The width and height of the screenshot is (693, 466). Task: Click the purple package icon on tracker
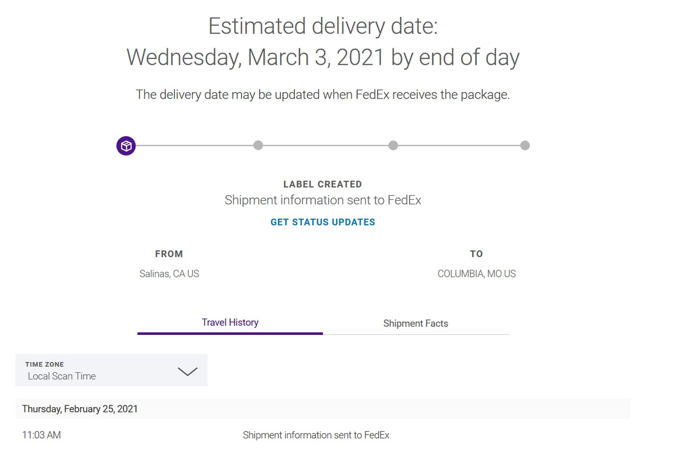(x=126, y=146)
